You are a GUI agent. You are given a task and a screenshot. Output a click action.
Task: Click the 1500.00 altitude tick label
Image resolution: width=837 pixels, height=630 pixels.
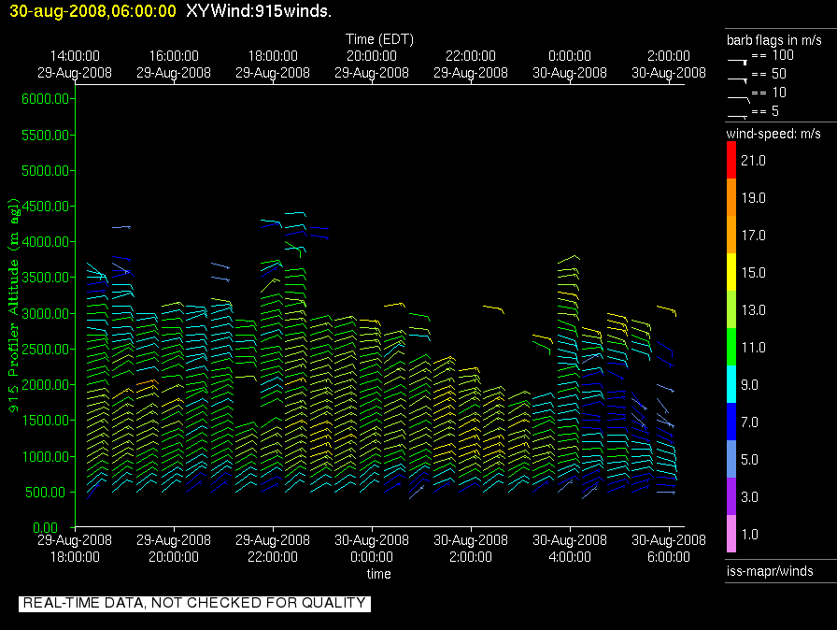pos(46,421)
